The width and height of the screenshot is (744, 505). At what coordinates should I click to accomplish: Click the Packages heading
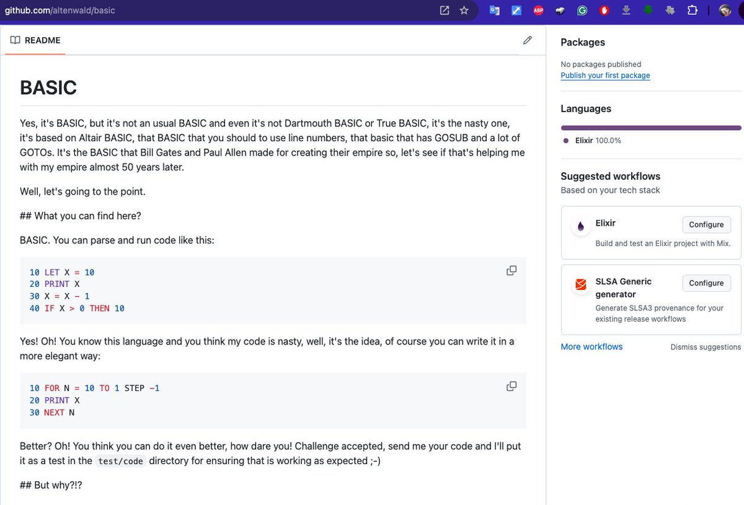pos(583,42)
